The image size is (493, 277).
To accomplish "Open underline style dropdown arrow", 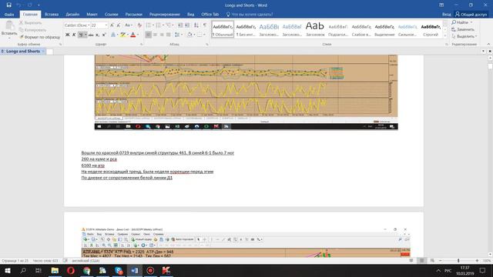I will tap(86, 35).
